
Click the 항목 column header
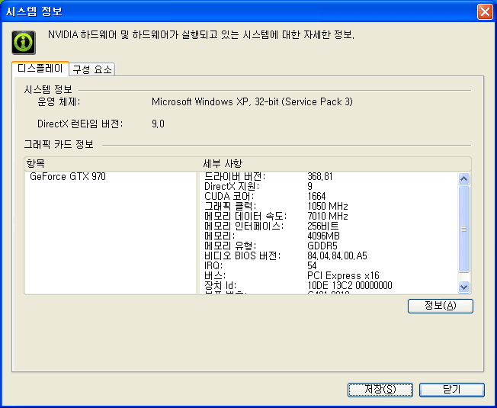pyautogui.click(x=111, y=164)
